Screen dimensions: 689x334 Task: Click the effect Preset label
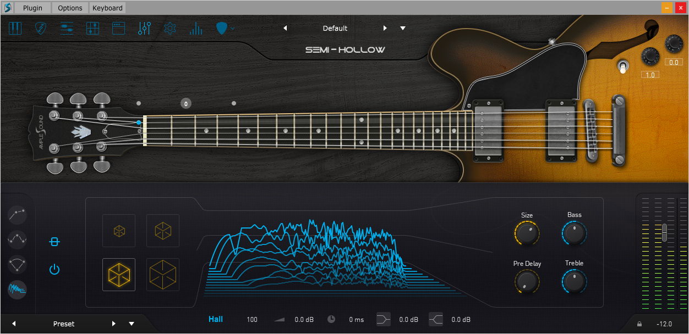pyautogui.click(x=64, y=324)
